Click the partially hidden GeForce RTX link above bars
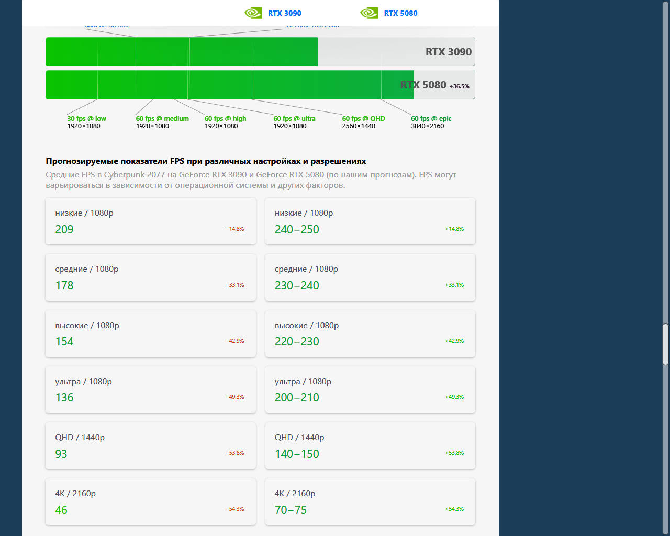This screenshot has width=670, height=536. (x=312, y=26)
